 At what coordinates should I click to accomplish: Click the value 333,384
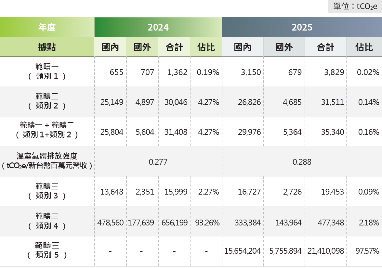point(248,223)
